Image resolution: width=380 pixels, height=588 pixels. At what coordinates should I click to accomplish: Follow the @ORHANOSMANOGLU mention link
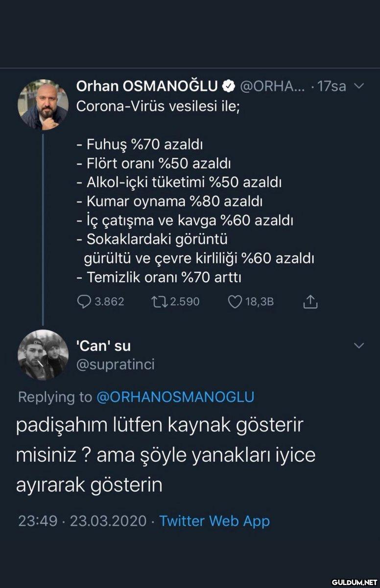[x=176, y=397]
